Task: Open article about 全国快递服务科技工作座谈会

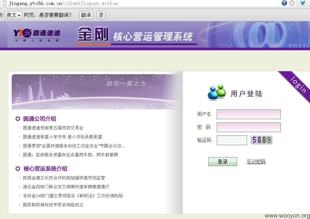Action: click(74, 146)
